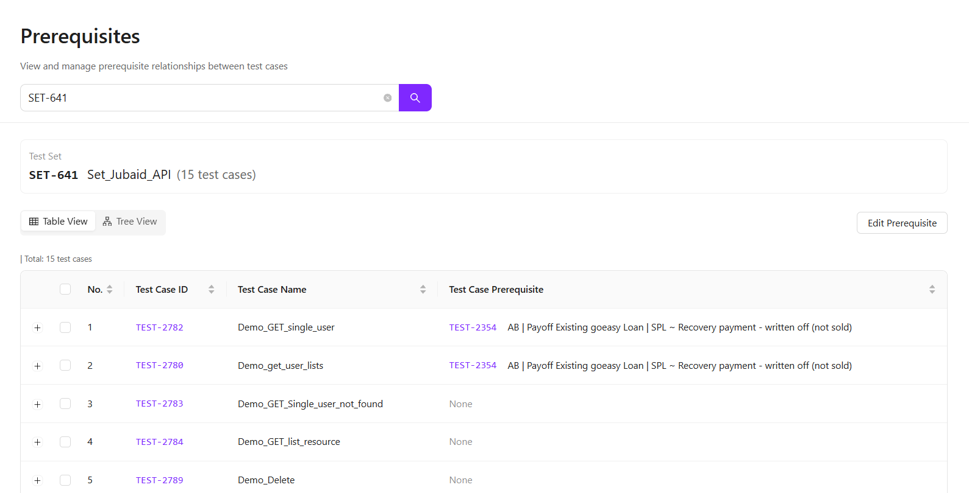Select the checkbox for row 5
969x493 pixels.
[x=65, y=480]
